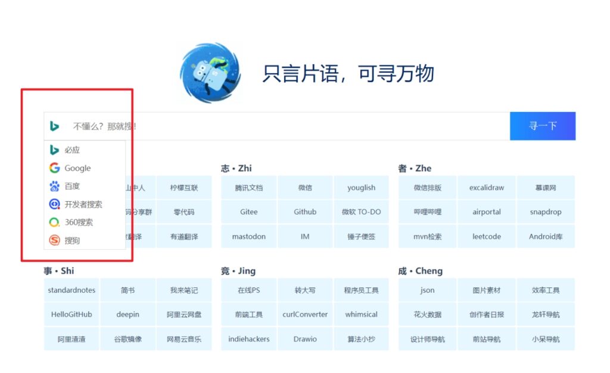610x373 pixels.
Task: Open the 锤子便签 link
Action: click(362, 236)
